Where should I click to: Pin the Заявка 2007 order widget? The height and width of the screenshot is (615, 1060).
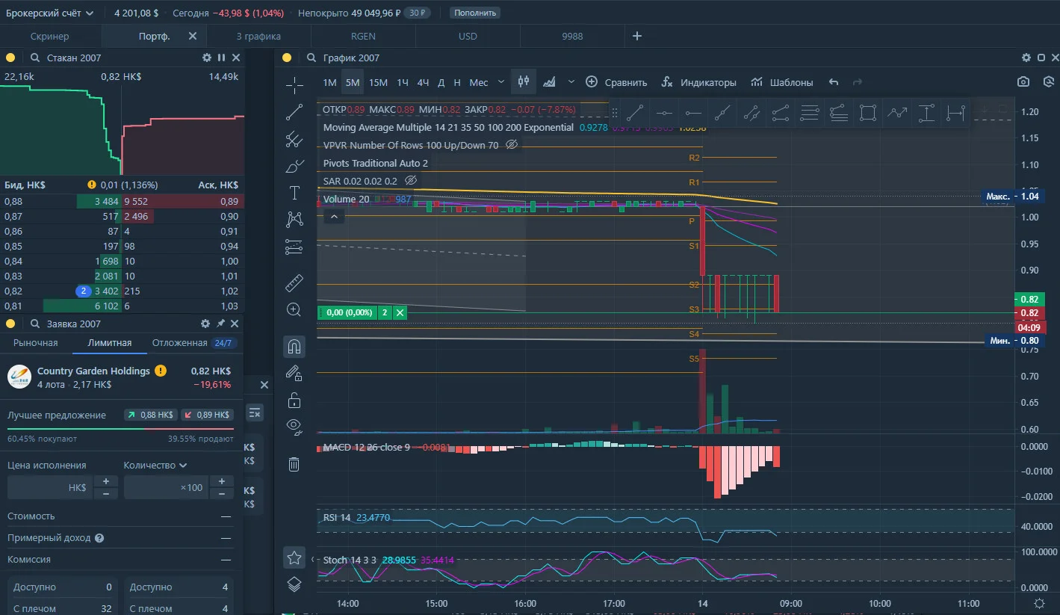[220, 324]
